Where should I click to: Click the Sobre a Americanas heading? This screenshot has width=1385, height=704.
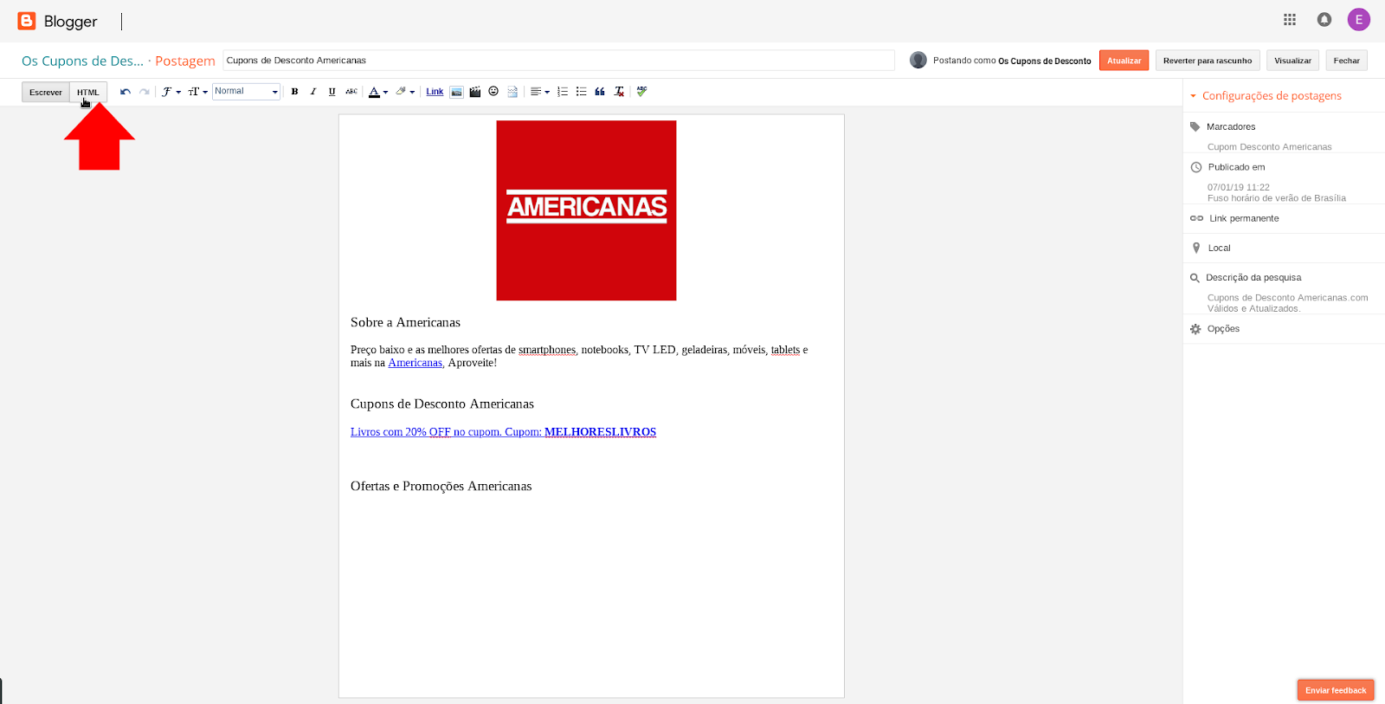pyautogui.click(x=405, y=322)
